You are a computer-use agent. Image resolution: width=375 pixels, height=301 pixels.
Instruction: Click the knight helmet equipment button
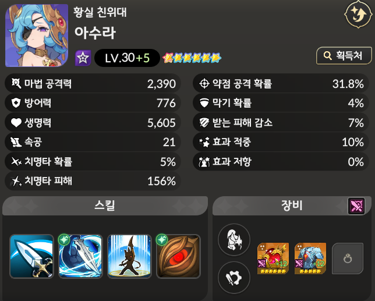[234, 240]
